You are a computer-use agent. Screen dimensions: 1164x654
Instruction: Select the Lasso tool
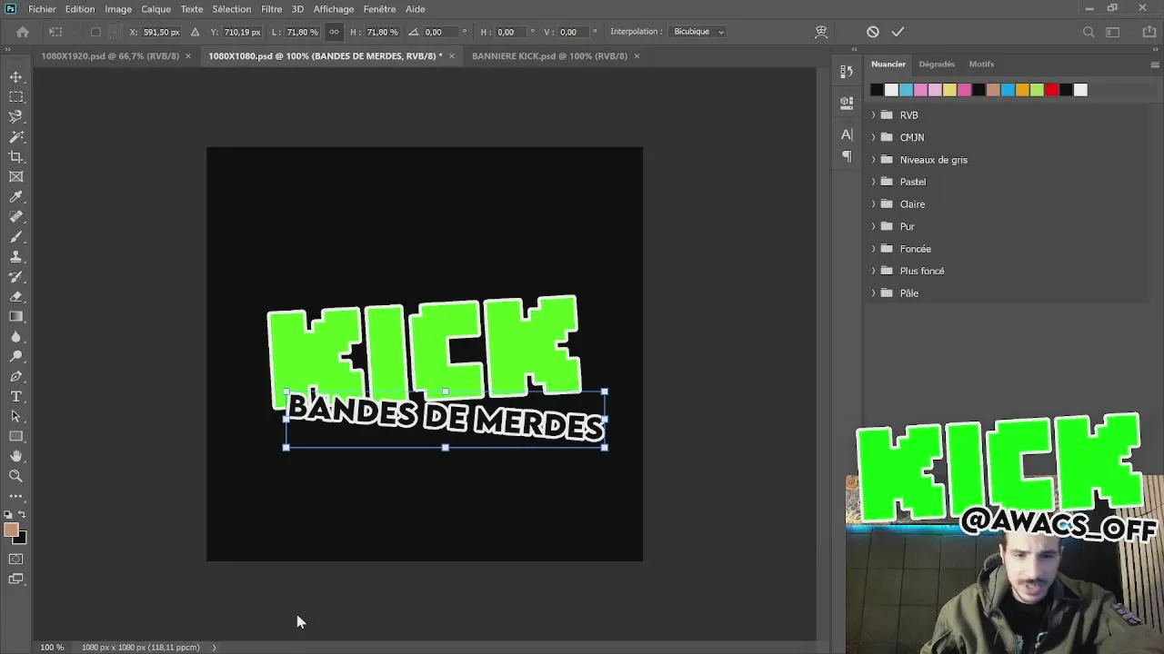point(16,117)
